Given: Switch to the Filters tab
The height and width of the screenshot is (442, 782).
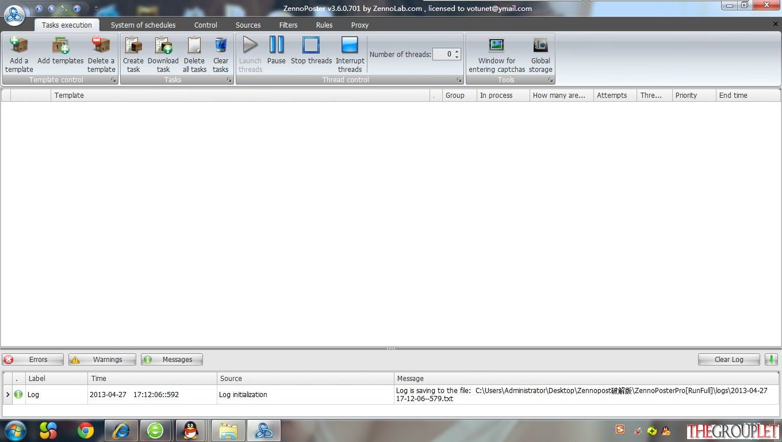Looking at the screenshot, I should tap(289, 25).
